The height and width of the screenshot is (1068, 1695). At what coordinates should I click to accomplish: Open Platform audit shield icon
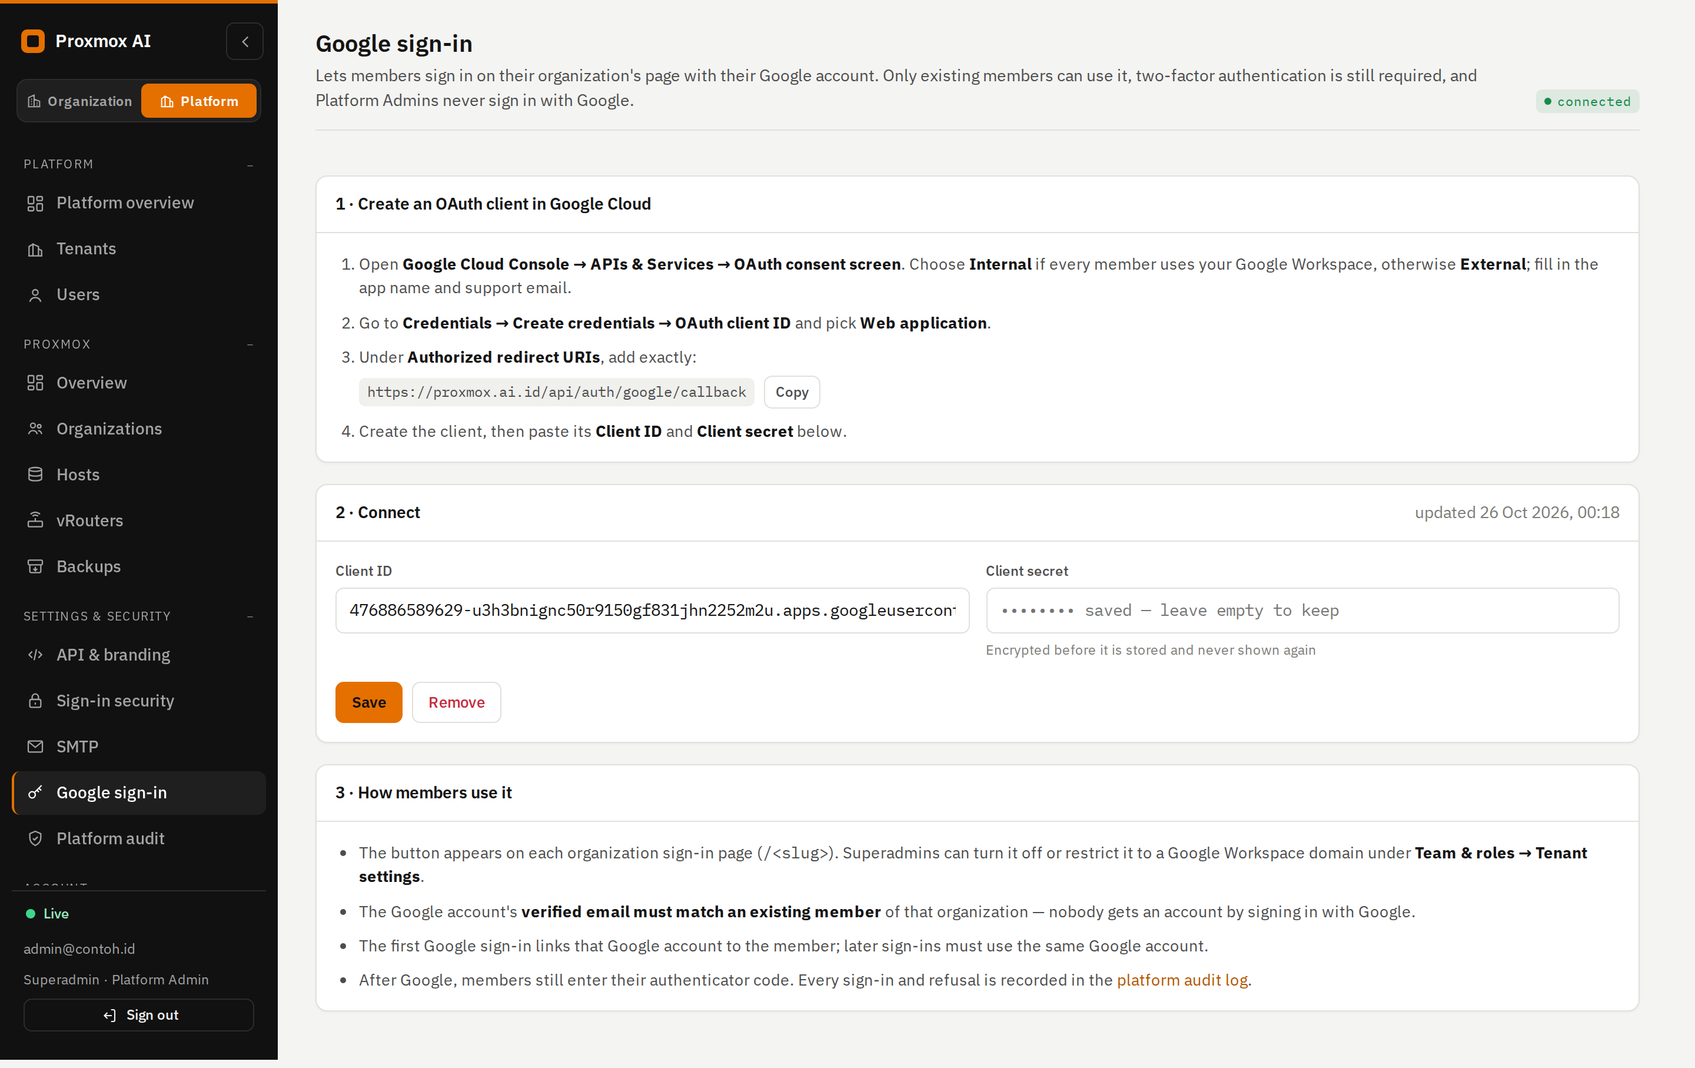(35, 838)
